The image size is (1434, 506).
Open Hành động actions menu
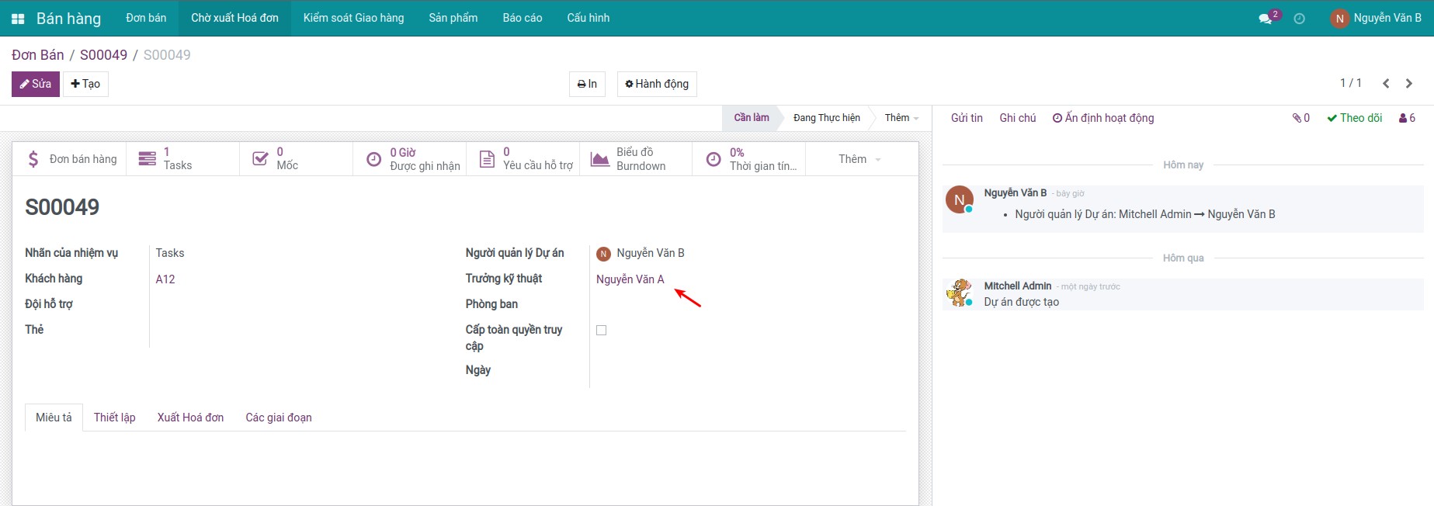coord(657,84)
